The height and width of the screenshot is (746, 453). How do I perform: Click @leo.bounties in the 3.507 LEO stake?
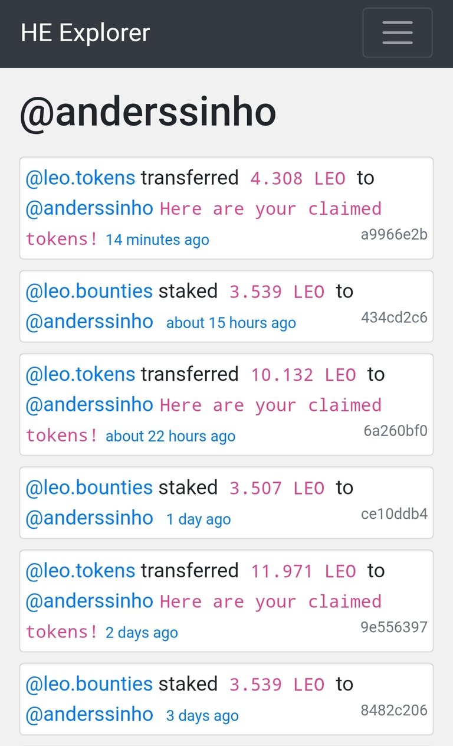(x=89, y=487)
